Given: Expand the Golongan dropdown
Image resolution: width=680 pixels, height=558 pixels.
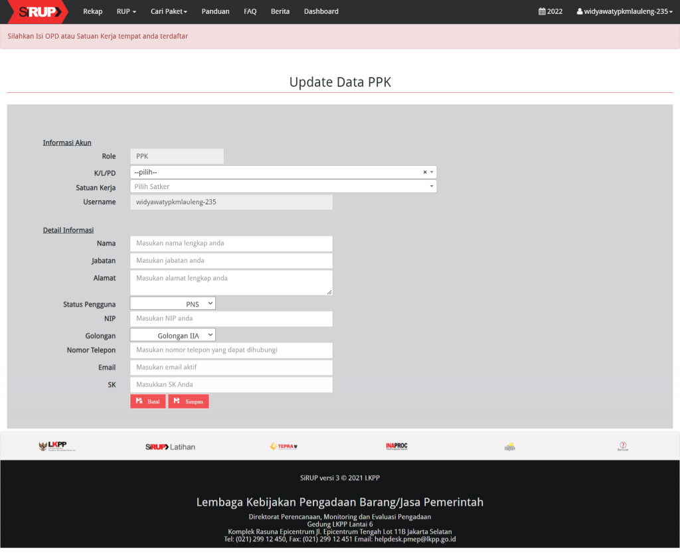Looking at the screenshot, I should click(173, 336).
